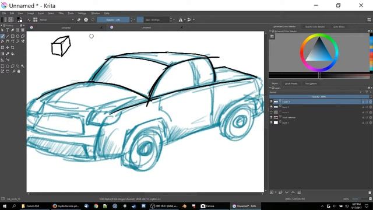
Task: Select the Transform tool
Action: [x=2, y=48]
